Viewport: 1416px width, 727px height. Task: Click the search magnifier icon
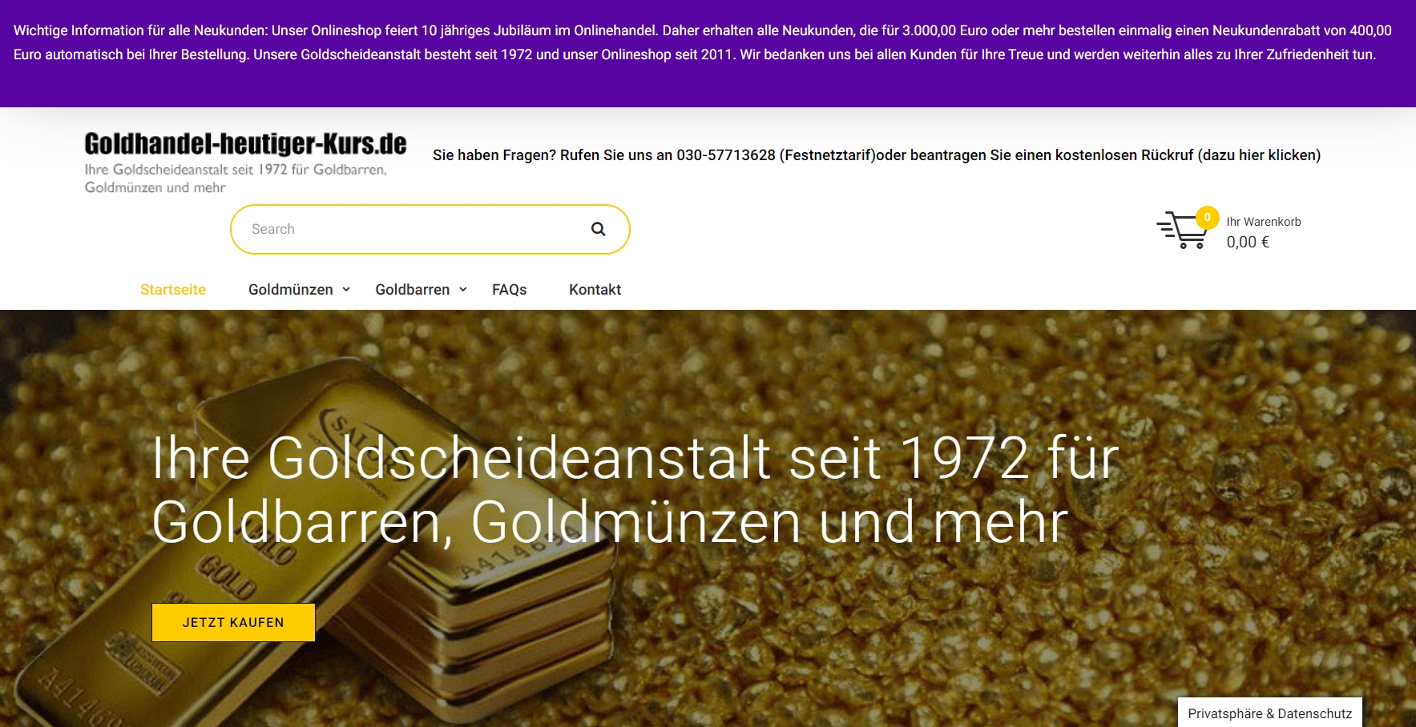pyautogui.click(x=598, y=229)
